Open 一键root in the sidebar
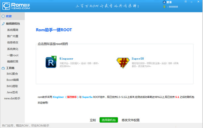Image resolution: width=203 pixels, height=128 pixels. pos(12,55)
